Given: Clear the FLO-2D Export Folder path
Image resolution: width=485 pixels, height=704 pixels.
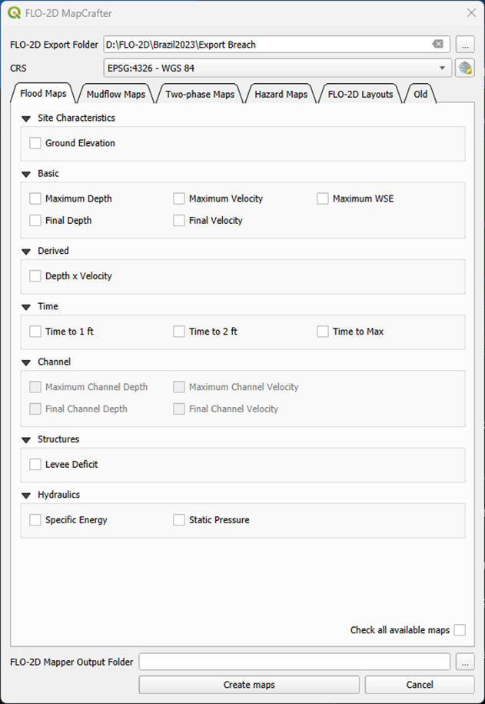Looking at the screenshot, I should [437, 45].
